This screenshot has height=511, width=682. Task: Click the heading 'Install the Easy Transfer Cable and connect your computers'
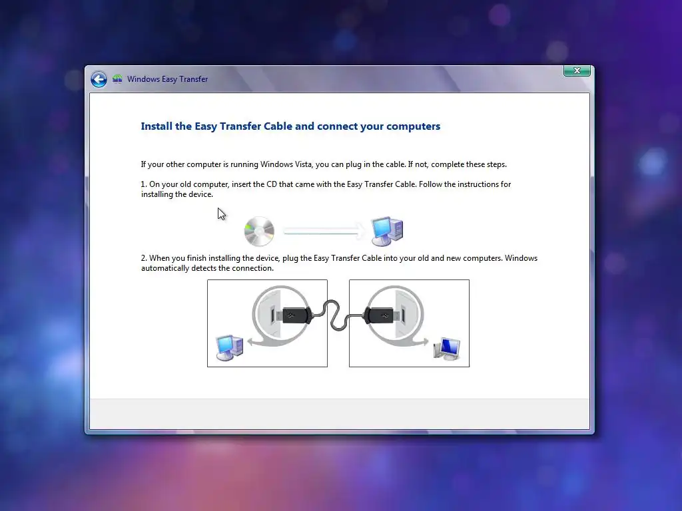point(290,126)
